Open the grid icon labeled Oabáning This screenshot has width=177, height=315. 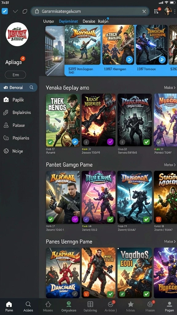pyautogui.click(x=90, y=304)
